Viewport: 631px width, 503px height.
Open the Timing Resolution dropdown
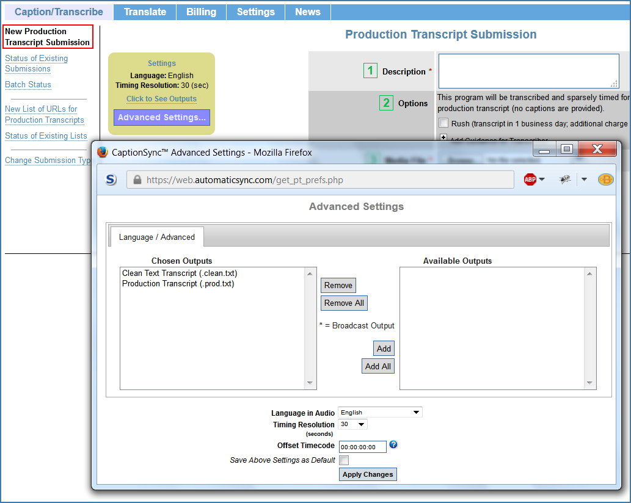click(x=353, y=424)
